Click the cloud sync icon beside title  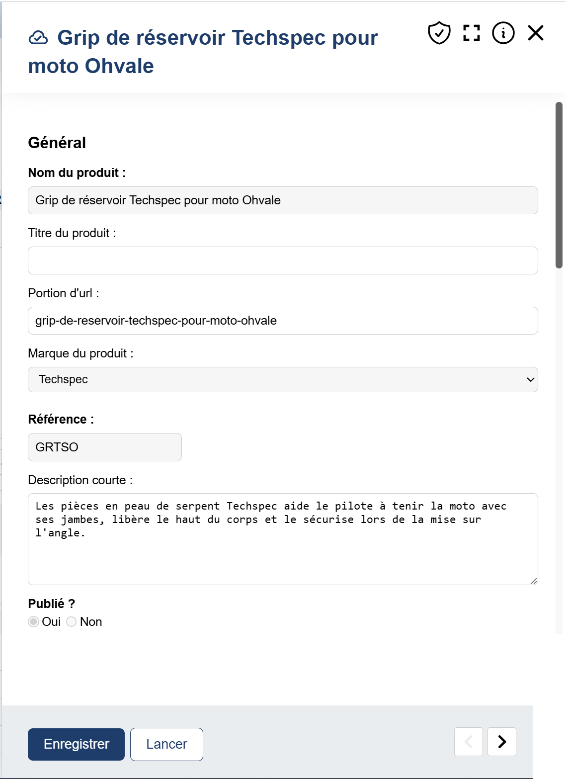tap(38, 38)
